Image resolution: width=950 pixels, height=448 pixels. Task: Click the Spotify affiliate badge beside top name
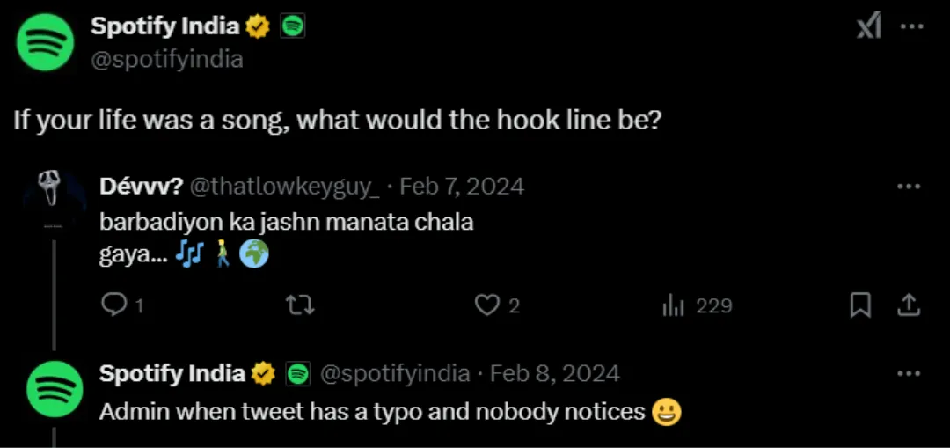293,26
